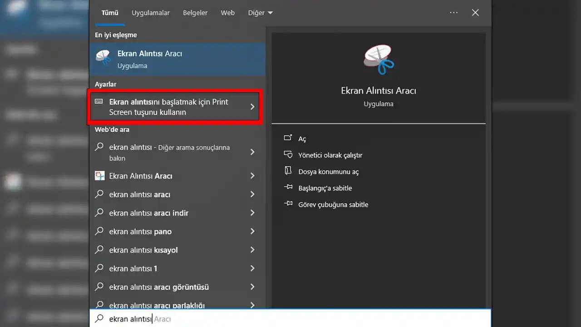This screenshot has width=581, height=327.
Task: Click the Yönetici olarak çalıştır shield icon
Action: [288, 154]
